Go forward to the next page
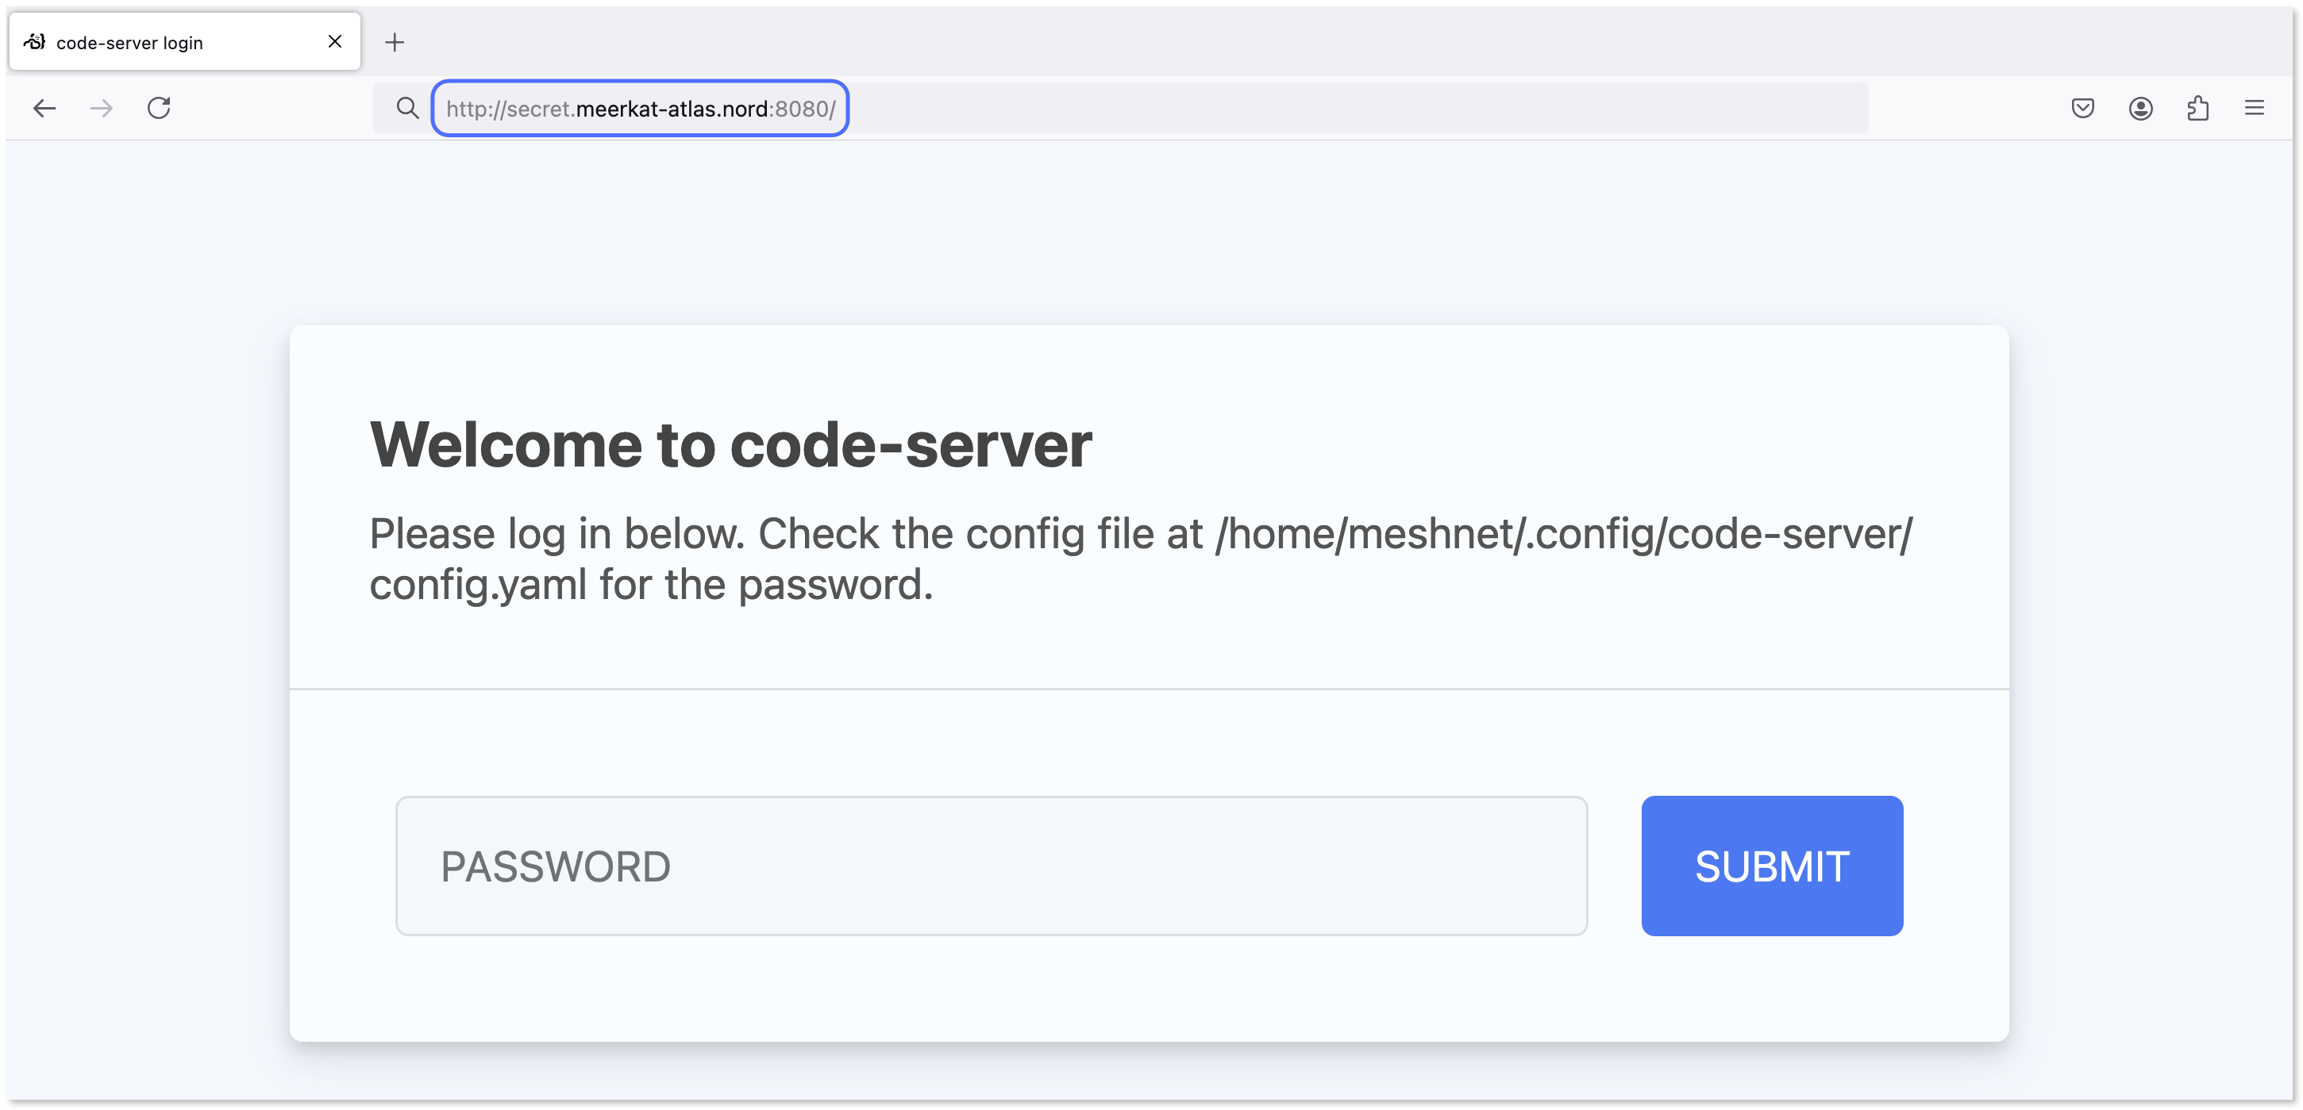The width and height of the screenshot is (2303, 1110). [x=101, y=107]
